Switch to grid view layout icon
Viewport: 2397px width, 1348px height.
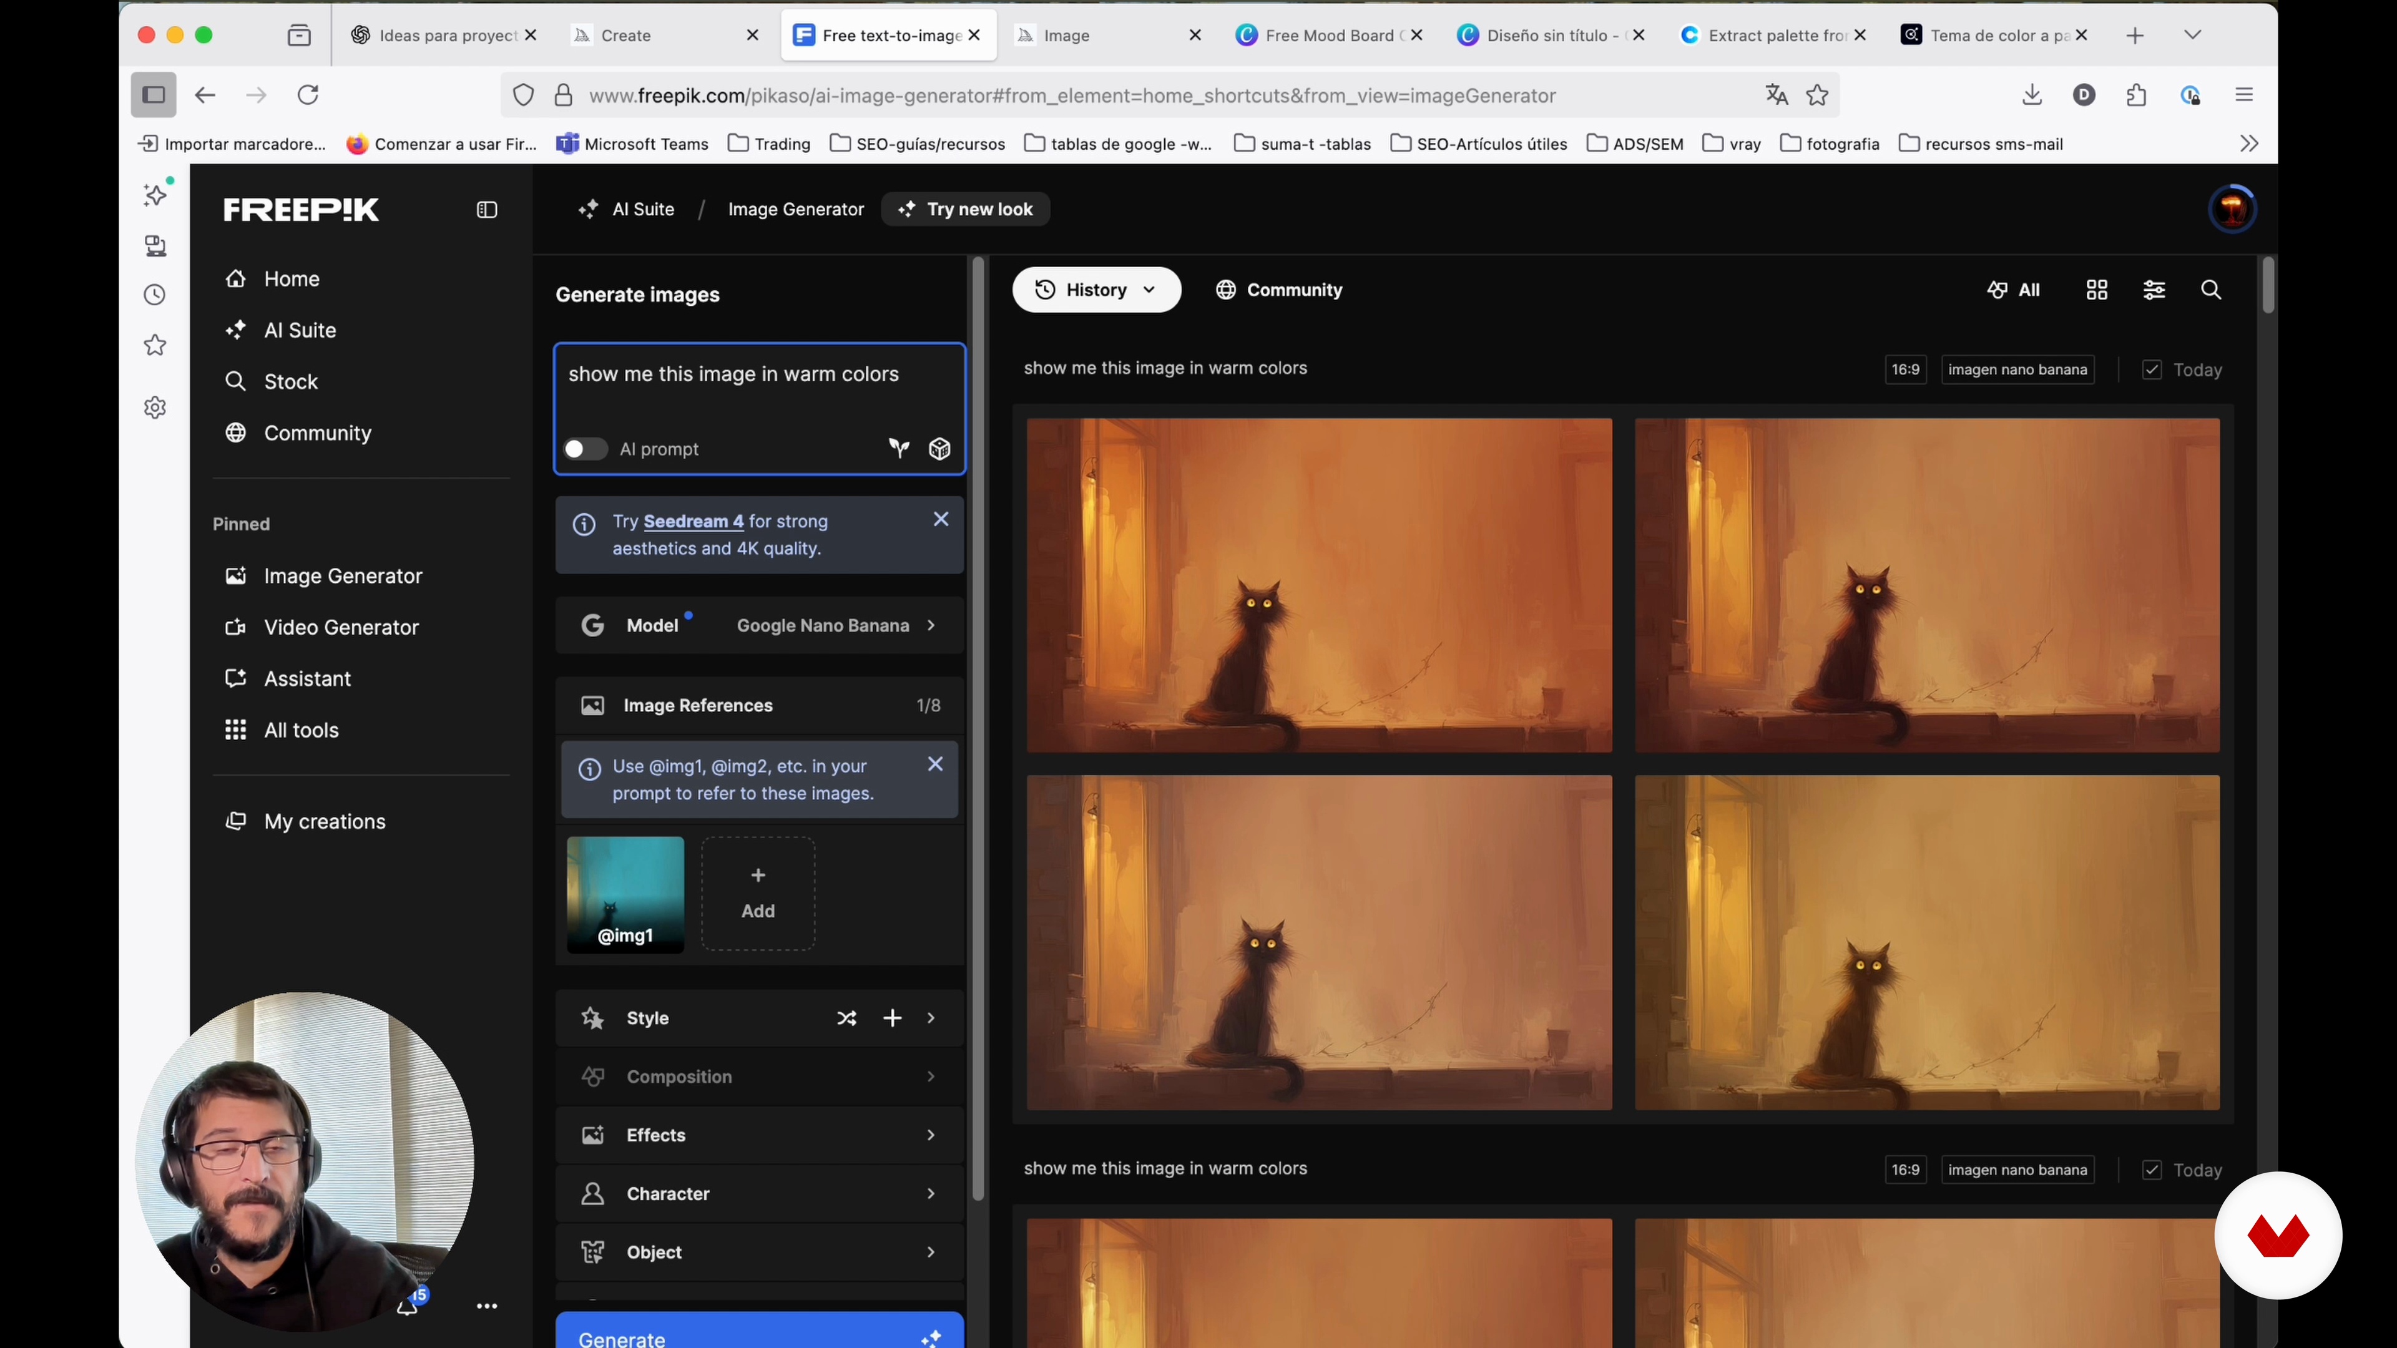pyautogui.click(x=2097, y=290)
